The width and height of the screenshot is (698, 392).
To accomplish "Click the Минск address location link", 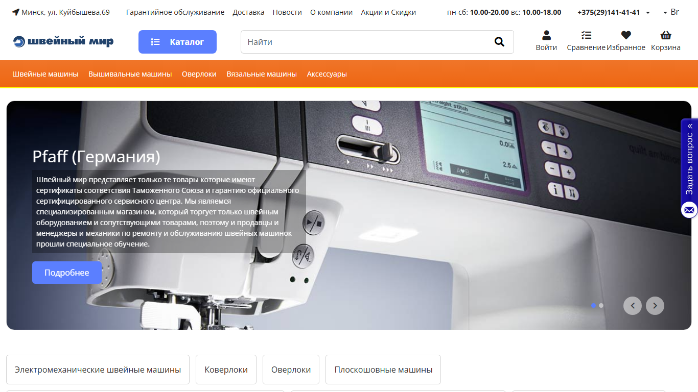I will [61, 12].
